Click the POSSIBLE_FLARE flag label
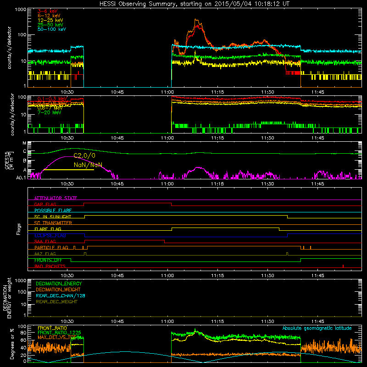367x367 pixels. pyautogui.click(x=53, y=211)
